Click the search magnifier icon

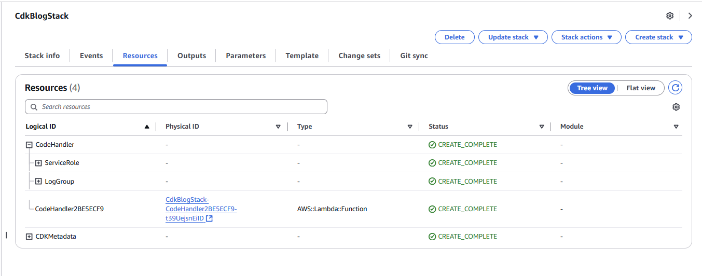(x=34, y=107)
